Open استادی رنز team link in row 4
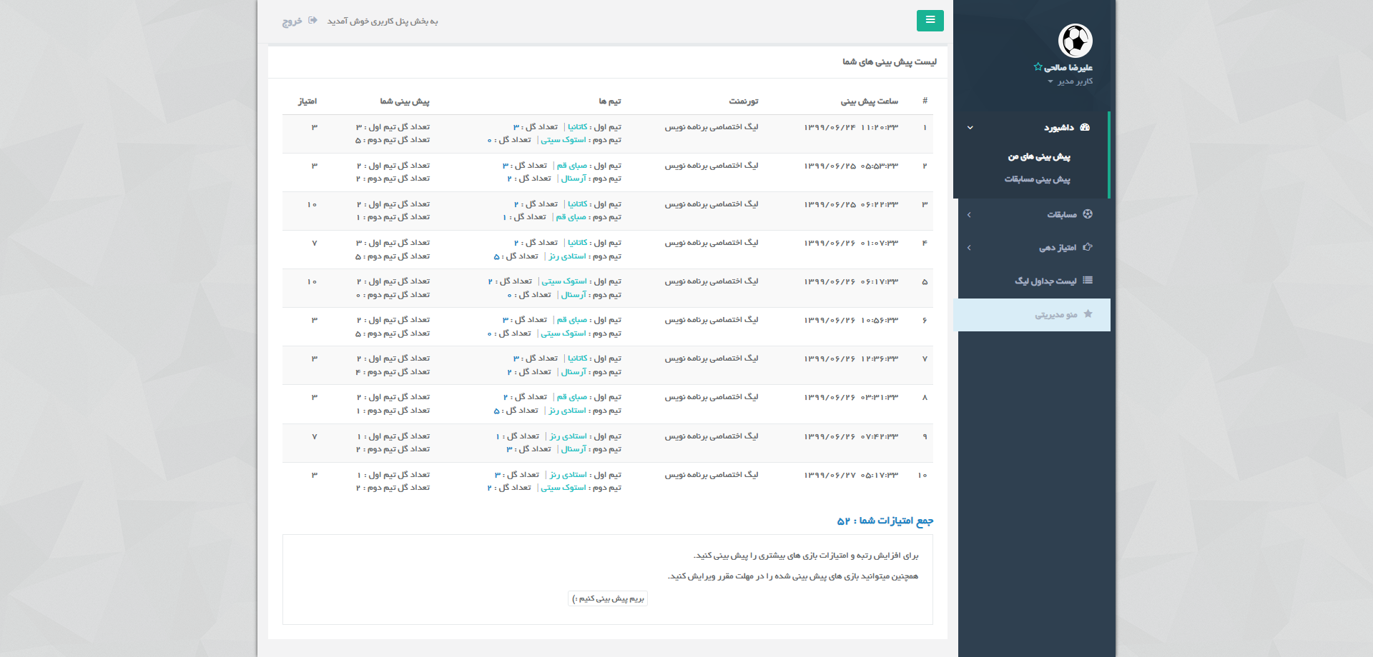Viewport: 1373px width, 657px height. point(568,256)
